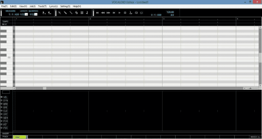
Task: Open the Edit menu
Action: (13, 6)
